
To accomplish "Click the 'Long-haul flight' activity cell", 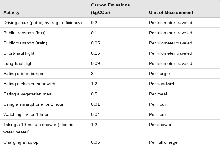I will (x=19, y=63).
